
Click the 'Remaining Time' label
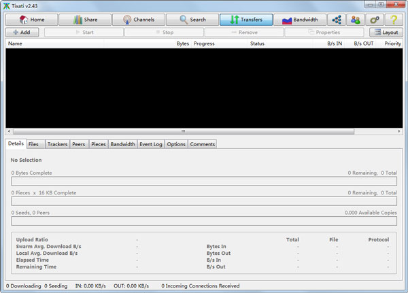(x=36, y=266)
